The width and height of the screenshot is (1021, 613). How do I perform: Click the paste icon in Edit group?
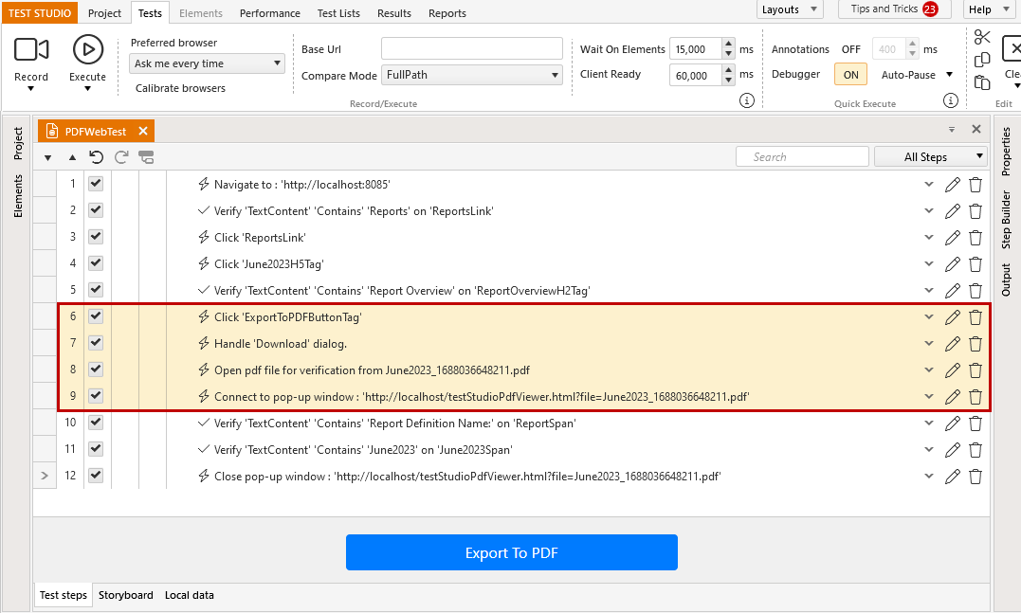click(x=982, y=82)
